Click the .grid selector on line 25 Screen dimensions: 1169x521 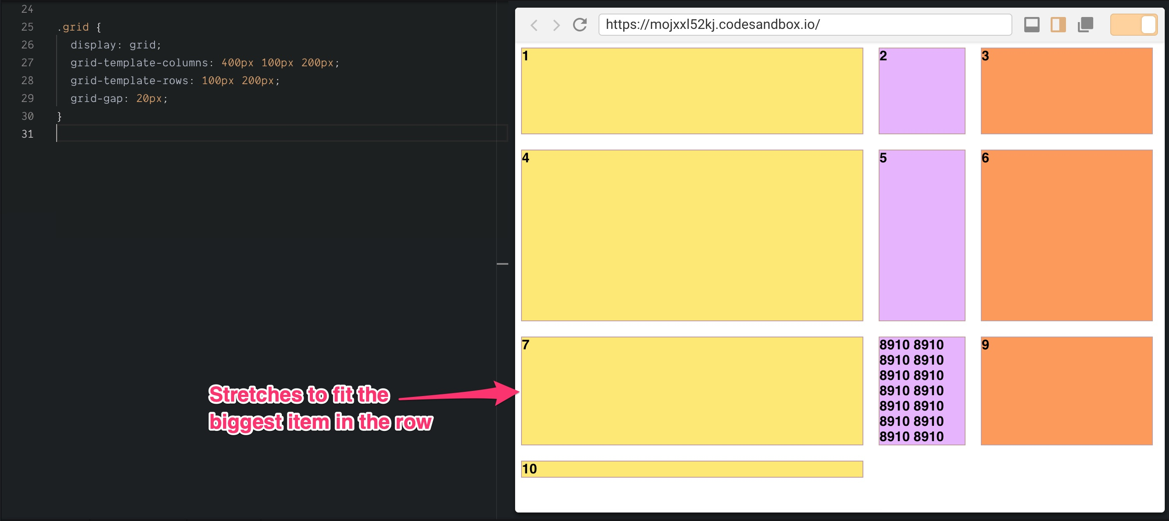pos(74,27)
